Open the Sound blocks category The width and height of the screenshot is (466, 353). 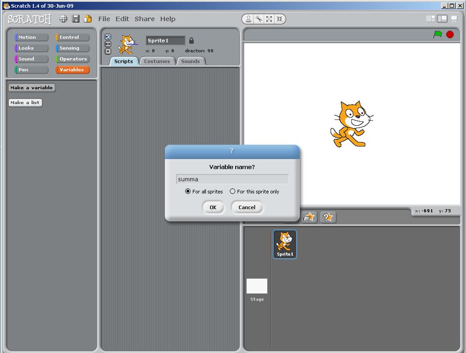click(x=31, y=59)
